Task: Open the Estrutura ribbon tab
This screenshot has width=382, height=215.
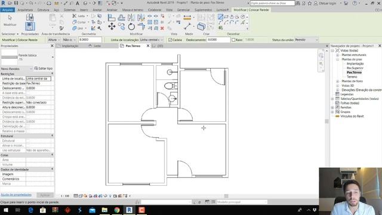Action: coord(44,10)
